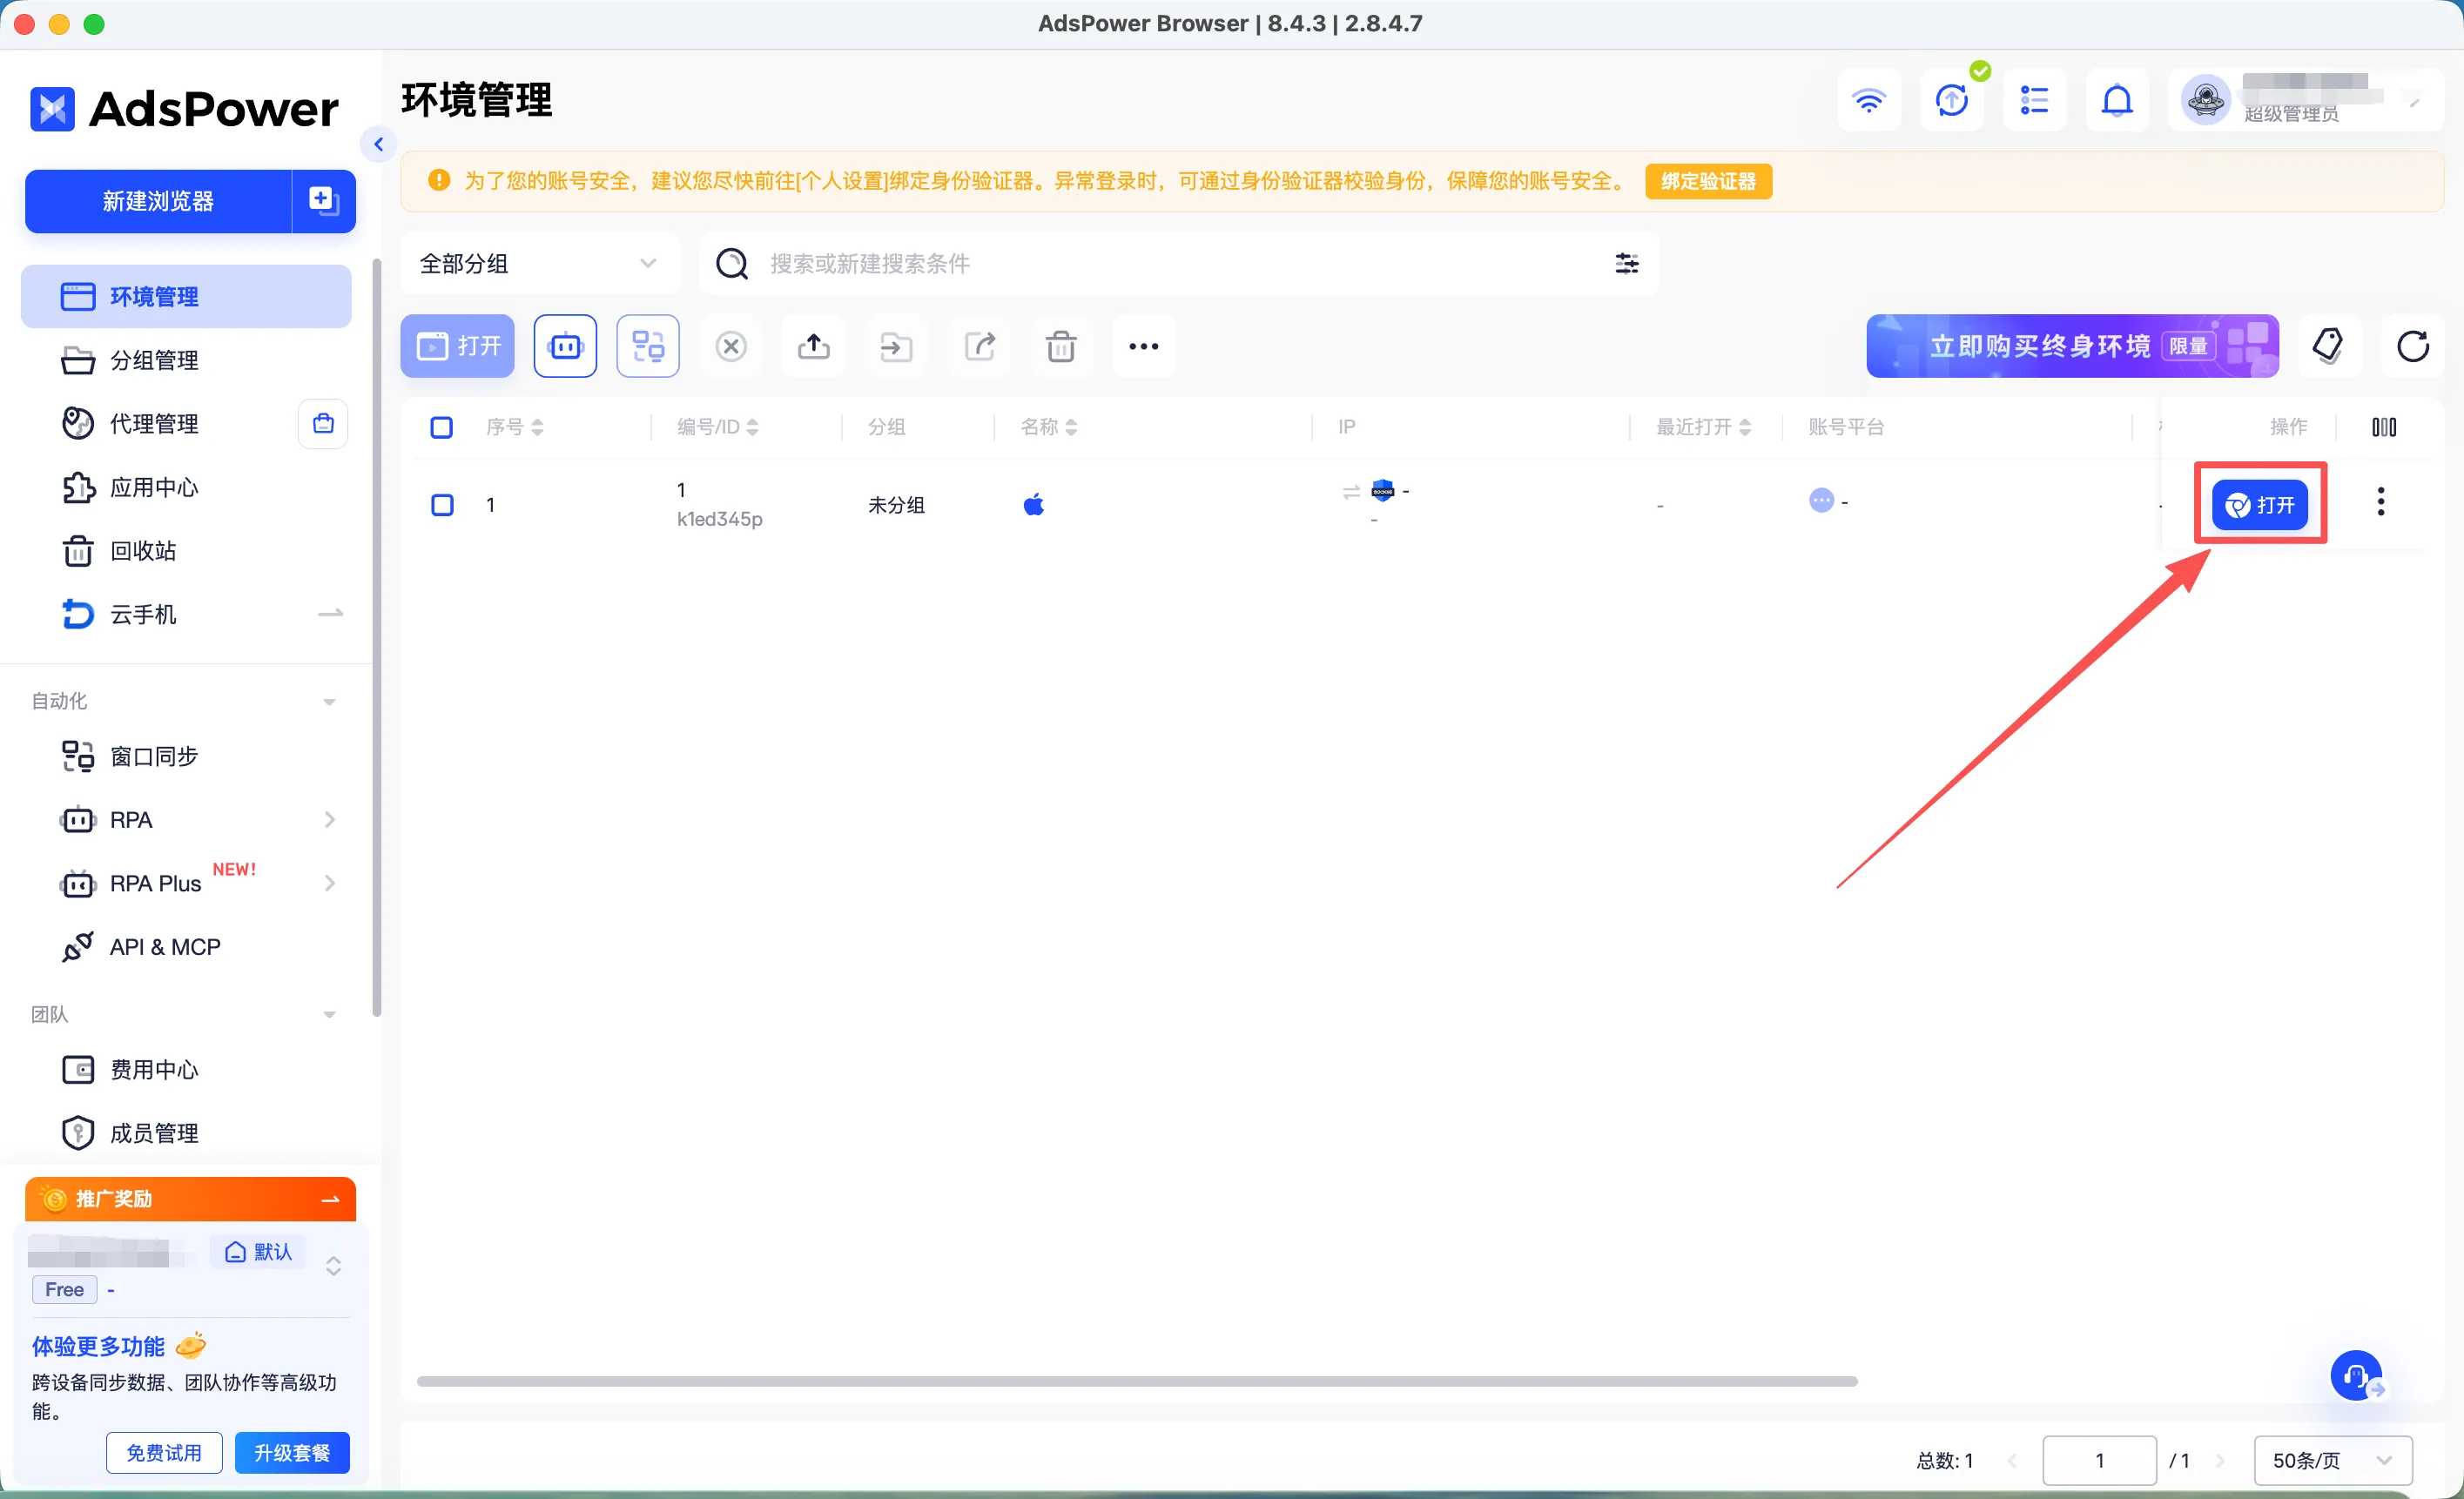Open the 推广奖励 banner
Image resolution: width=2464 pixels, height=1499 pixels.
tap(190, 1199)
